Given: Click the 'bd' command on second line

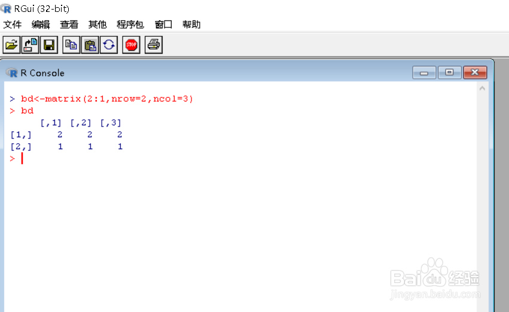Looking at the screenshot, I should pos(28,111).
